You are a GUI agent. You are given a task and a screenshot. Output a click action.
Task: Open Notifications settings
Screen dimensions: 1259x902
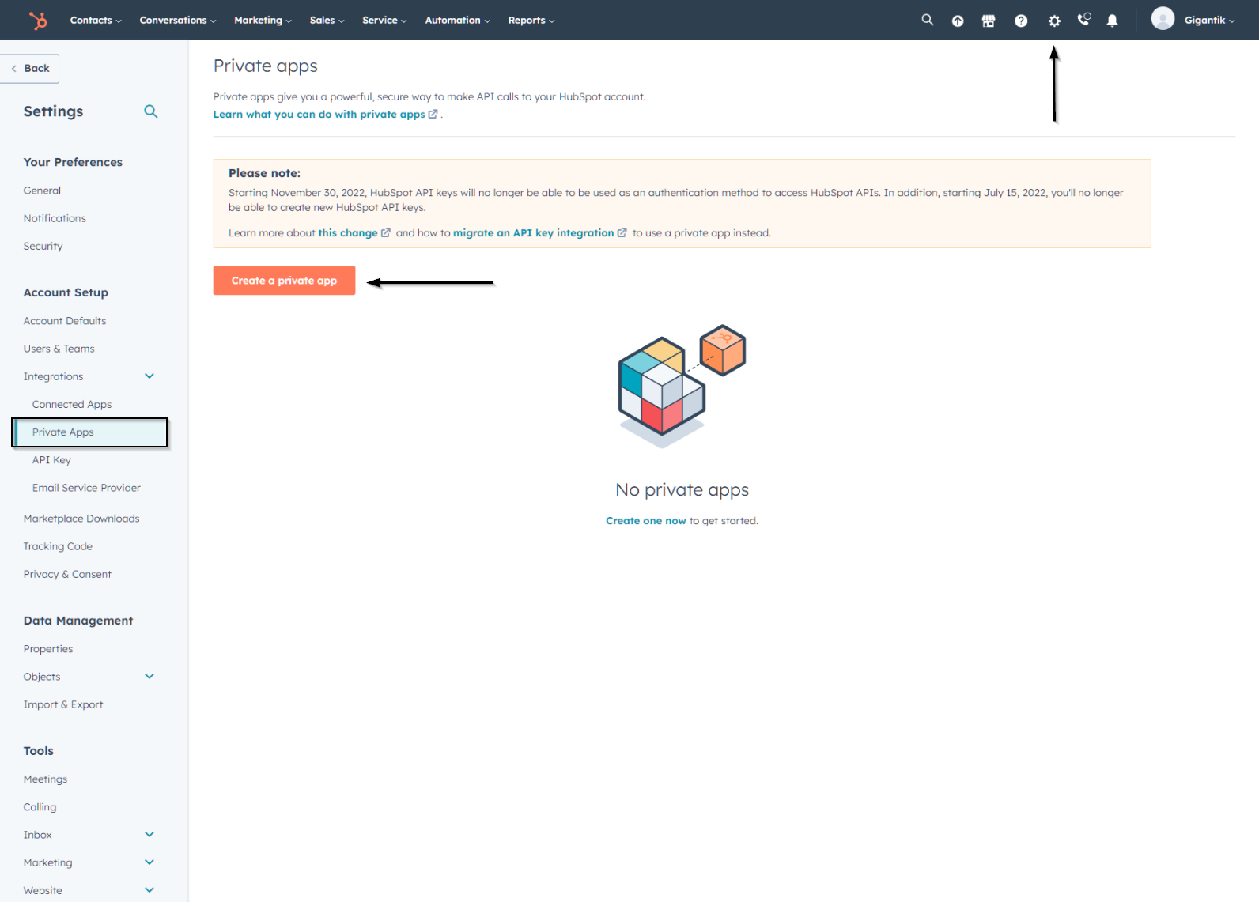click(x=55, y=218)
